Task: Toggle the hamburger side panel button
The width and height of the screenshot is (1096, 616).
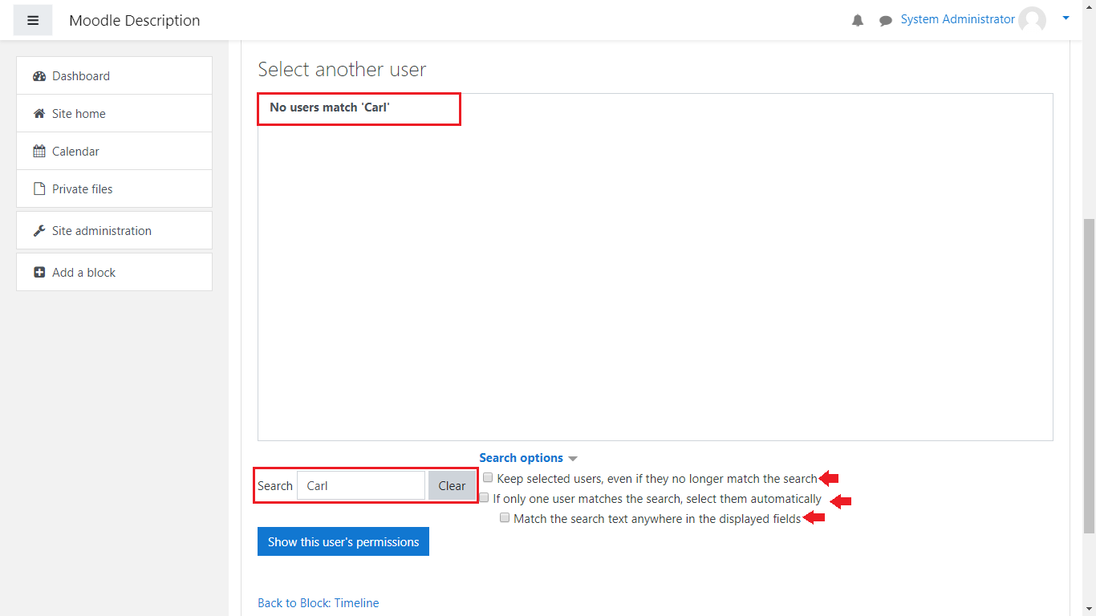Action: [x=33, y=20]
